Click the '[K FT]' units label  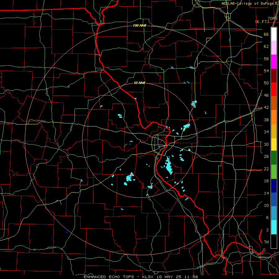point(262,21)
